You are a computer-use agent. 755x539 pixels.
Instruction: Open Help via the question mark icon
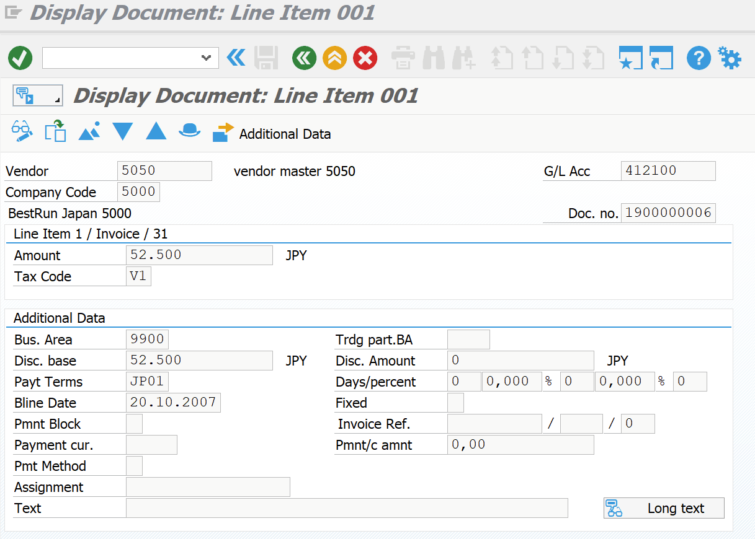[698, 58]
